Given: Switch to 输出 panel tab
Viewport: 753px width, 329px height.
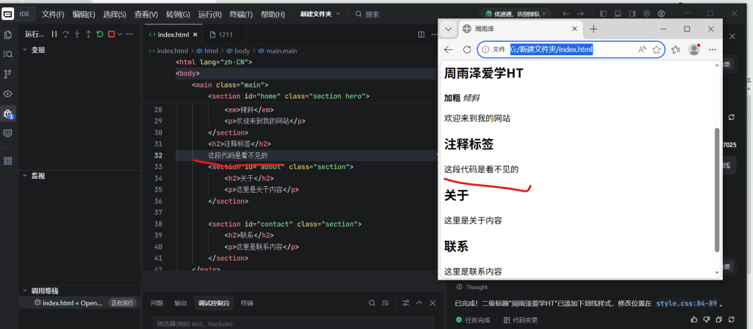Looking at the screenshot, I should coord(181,303).
